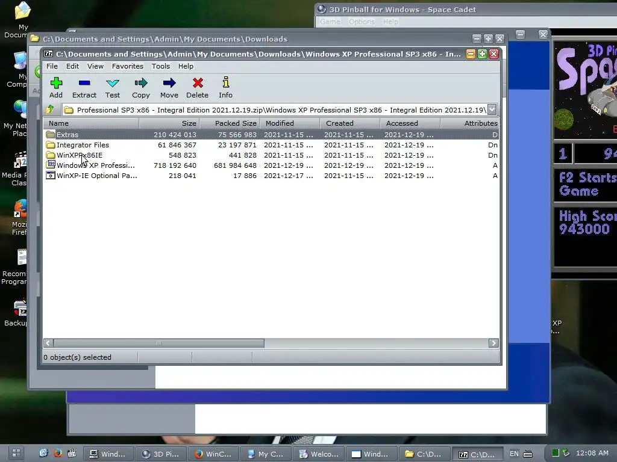The image size is (617, 462).
Task: Click the Info toolbar icon
Action: (x=225, y=87)
